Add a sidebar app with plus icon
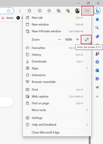 coord(97,96)
